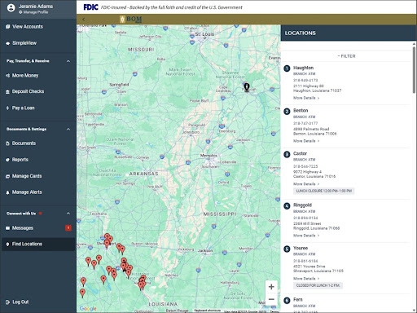The height and width of the screenshot is (313, 417).
Task: Open the unread messages red badge
Action: pos(68,227)
